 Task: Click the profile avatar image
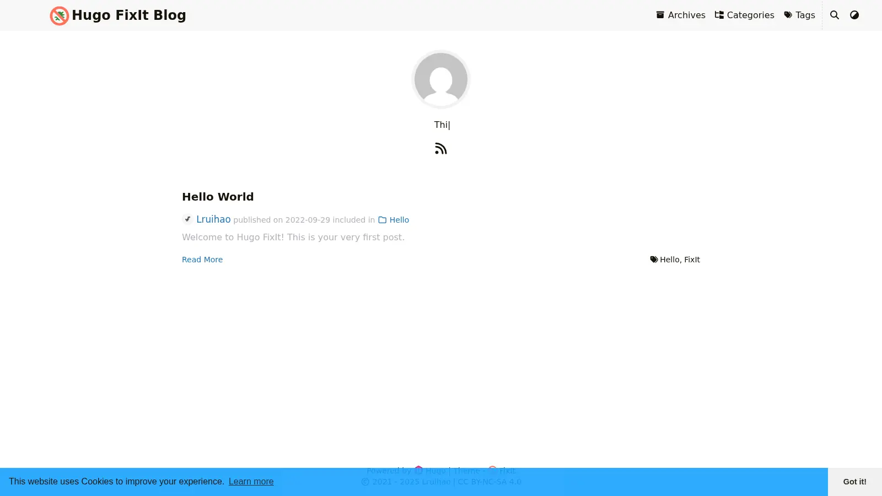[x=441, y=79]
